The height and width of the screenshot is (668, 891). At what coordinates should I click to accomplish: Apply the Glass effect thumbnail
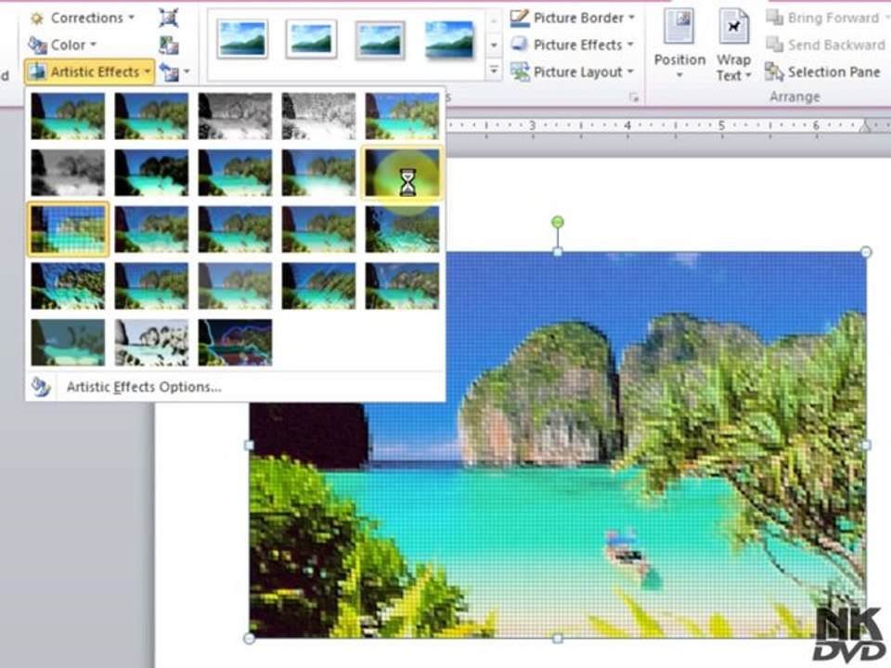click(402, 229)
